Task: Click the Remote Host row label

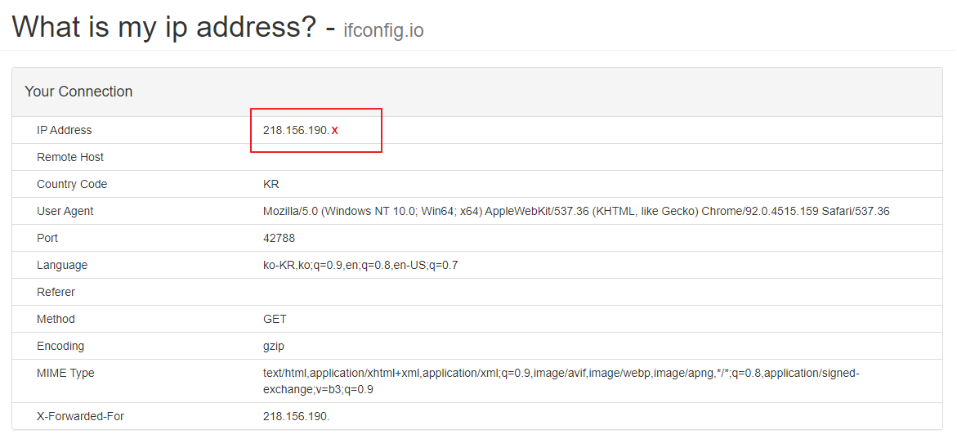Action: [70, 157]
